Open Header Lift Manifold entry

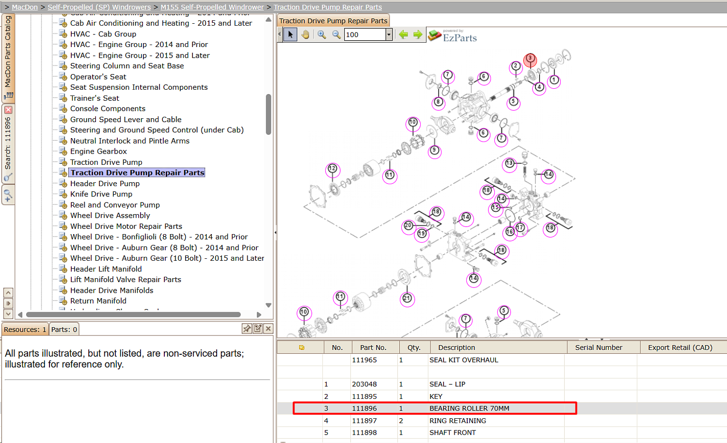[106, 269]
